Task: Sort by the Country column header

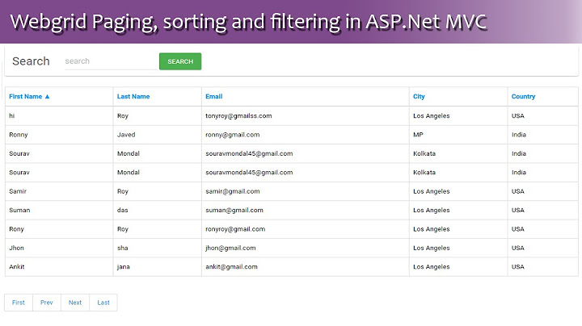Action: pos(523,97)
